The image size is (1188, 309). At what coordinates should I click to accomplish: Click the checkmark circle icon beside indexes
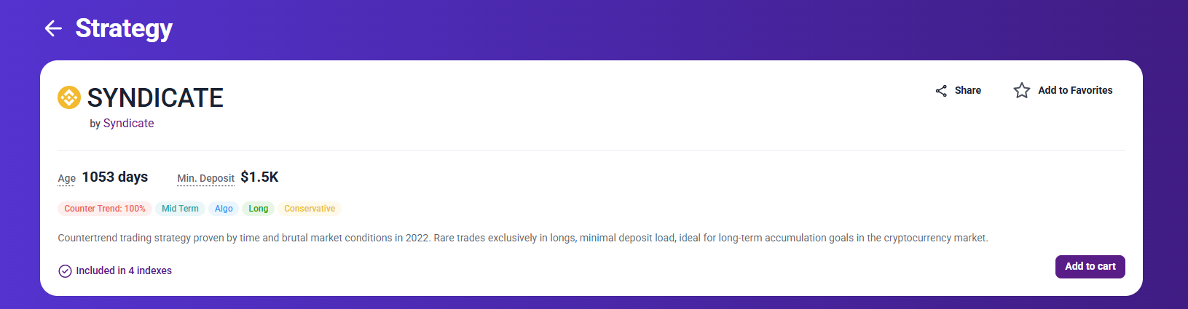coord(65,271)
